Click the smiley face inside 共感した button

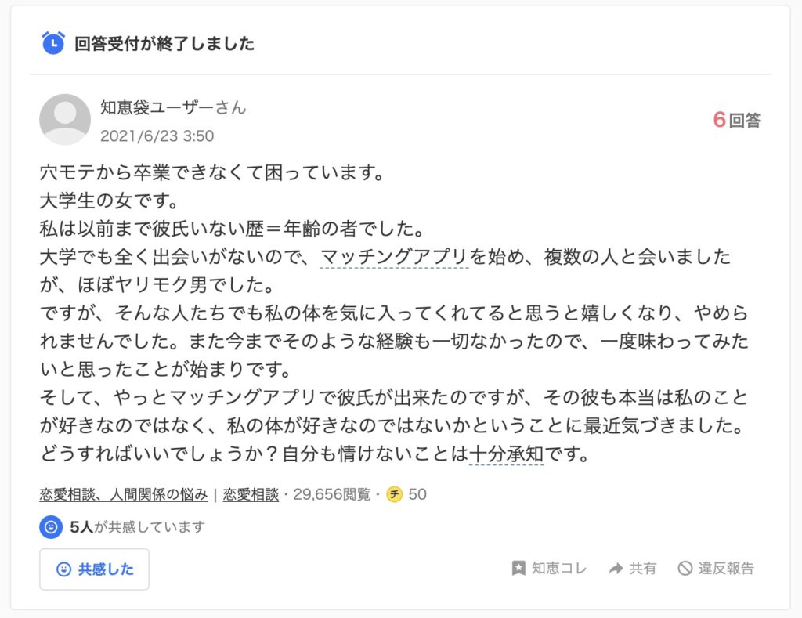63,569
